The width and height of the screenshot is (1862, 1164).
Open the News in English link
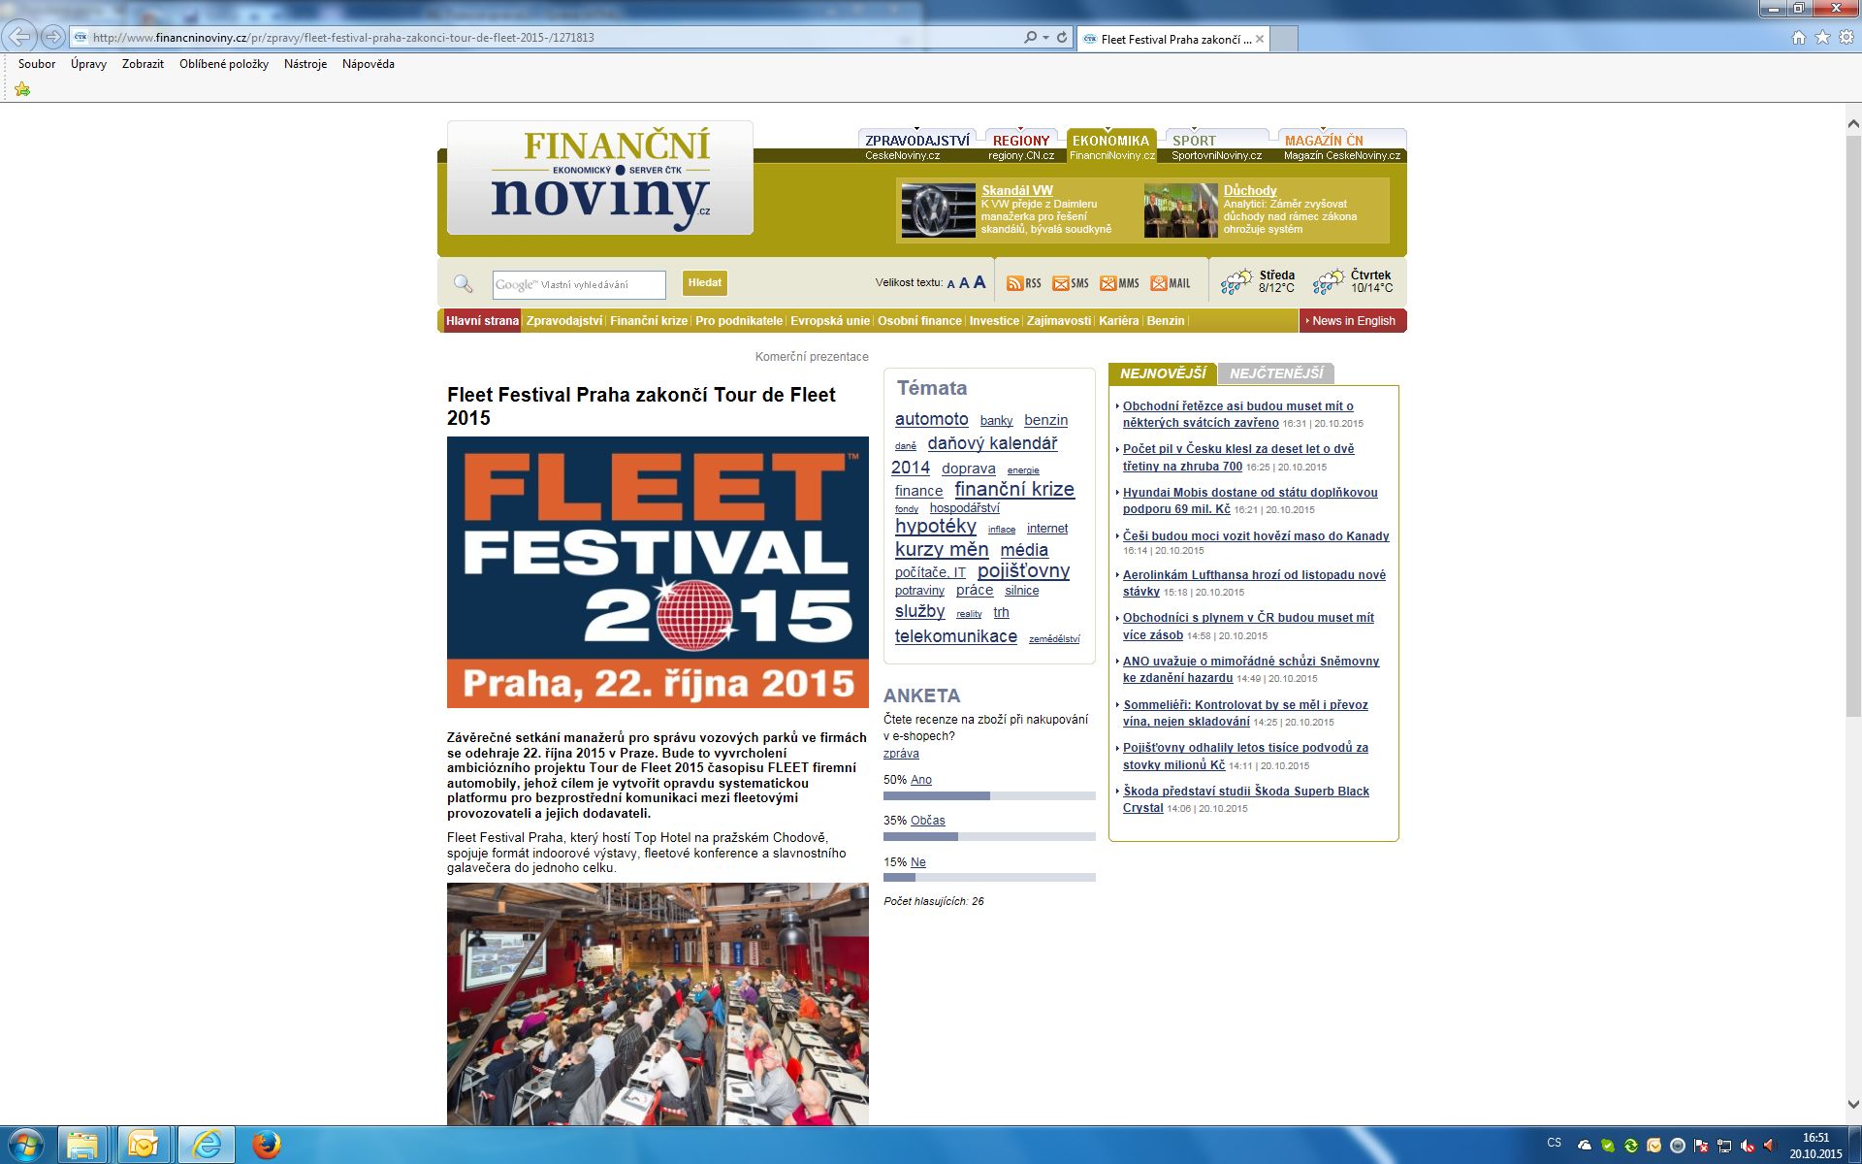click(x=1353, y=321)
